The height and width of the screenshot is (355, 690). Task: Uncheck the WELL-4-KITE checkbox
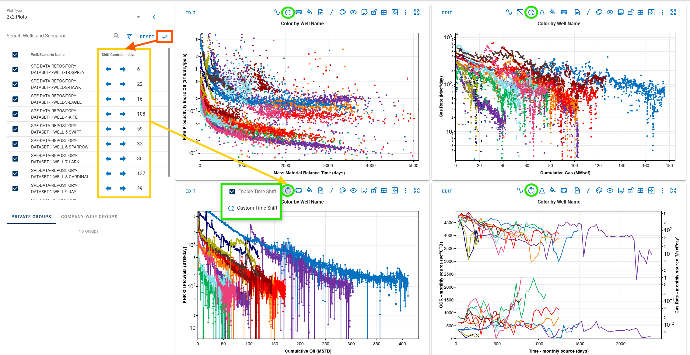click(15, 114)
